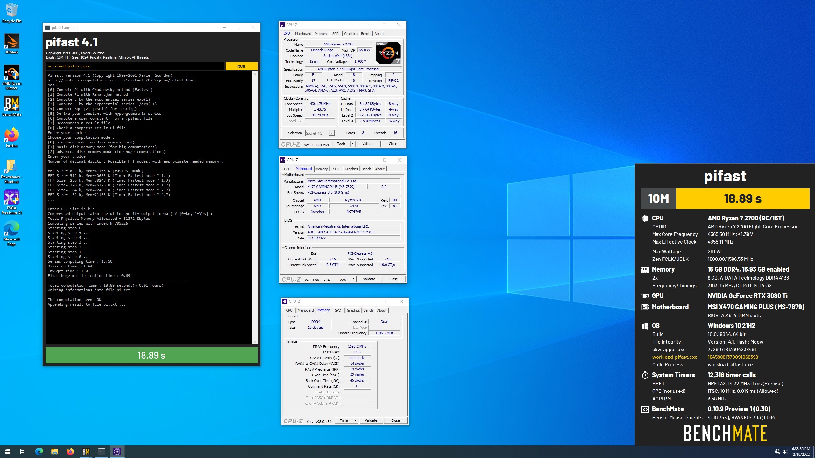Click the top CPU-Z window title icon
Image resolution: width=815 pixels, height=458 pixels.
(282, 25)
